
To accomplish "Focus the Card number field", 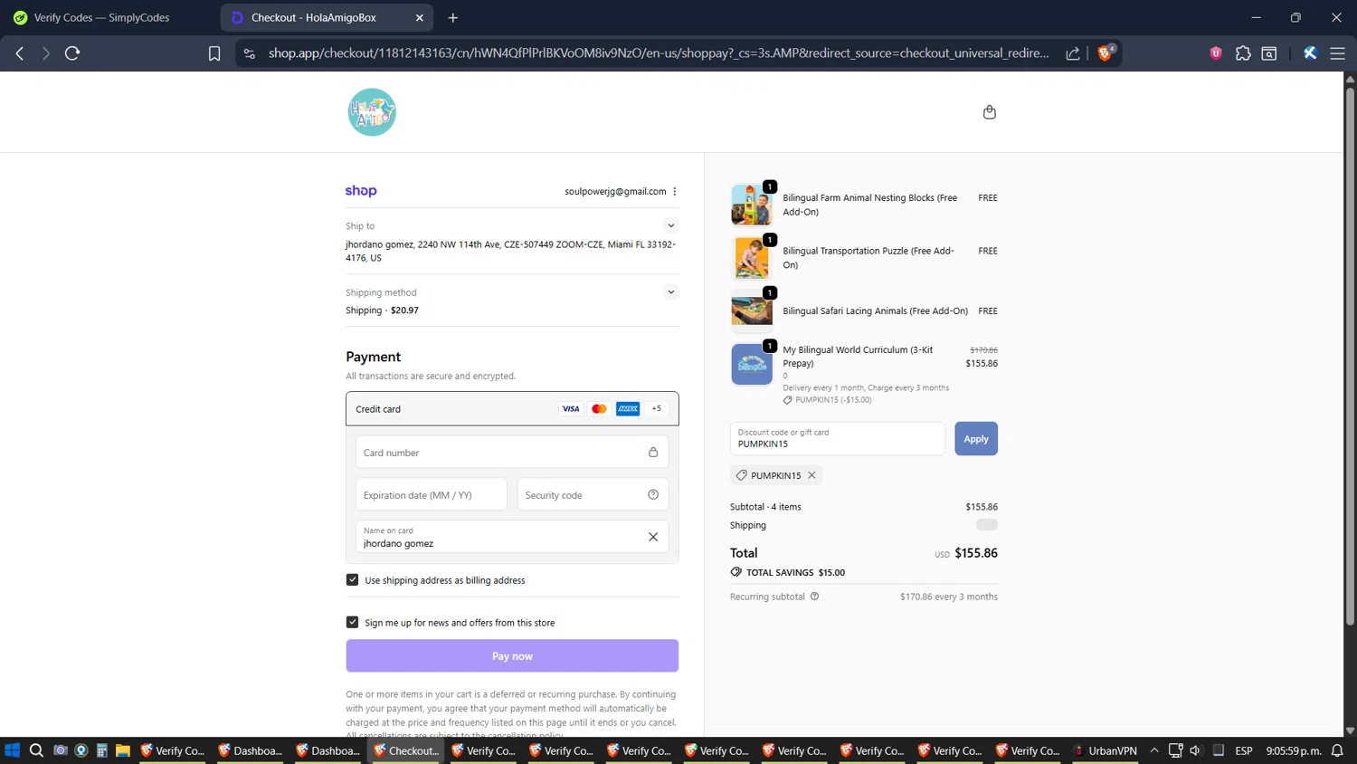I will [x=512, y=453].
